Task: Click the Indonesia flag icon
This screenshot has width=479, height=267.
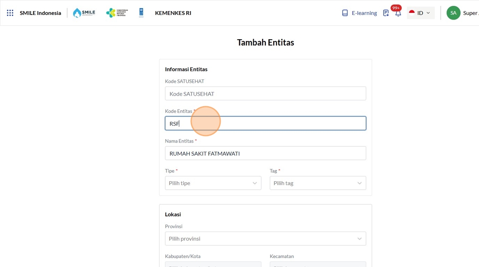Action: 412,13
